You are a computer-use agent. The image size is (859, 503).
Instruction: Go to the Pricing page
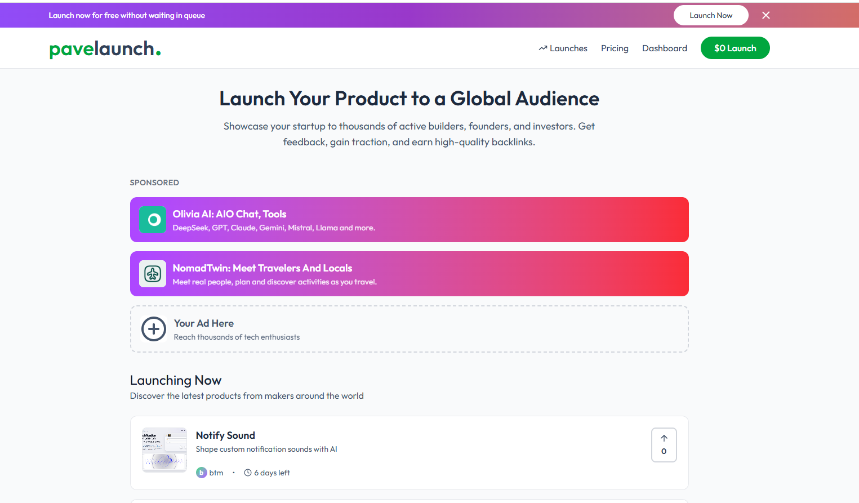(615, 48)
